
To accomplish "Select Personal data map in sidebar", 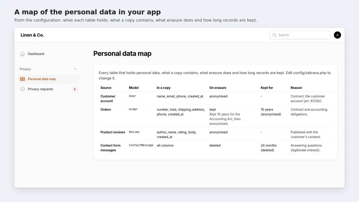I will point(49,79).
